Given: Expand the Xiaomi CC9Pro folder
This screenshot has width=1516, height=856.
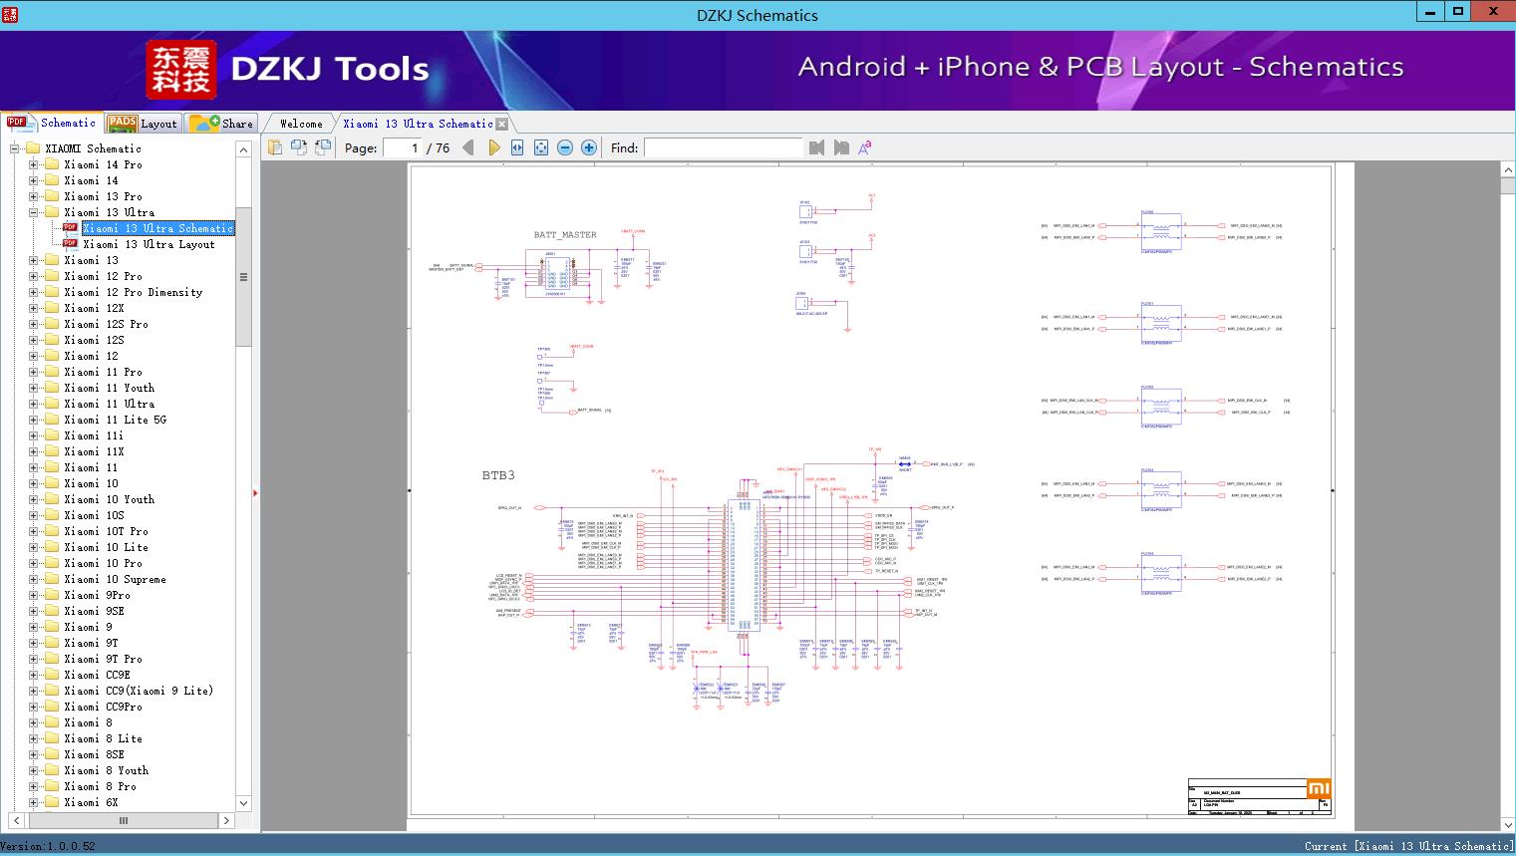Looking at the screenshot, I should pyautogui.click(x=34, y=707).
